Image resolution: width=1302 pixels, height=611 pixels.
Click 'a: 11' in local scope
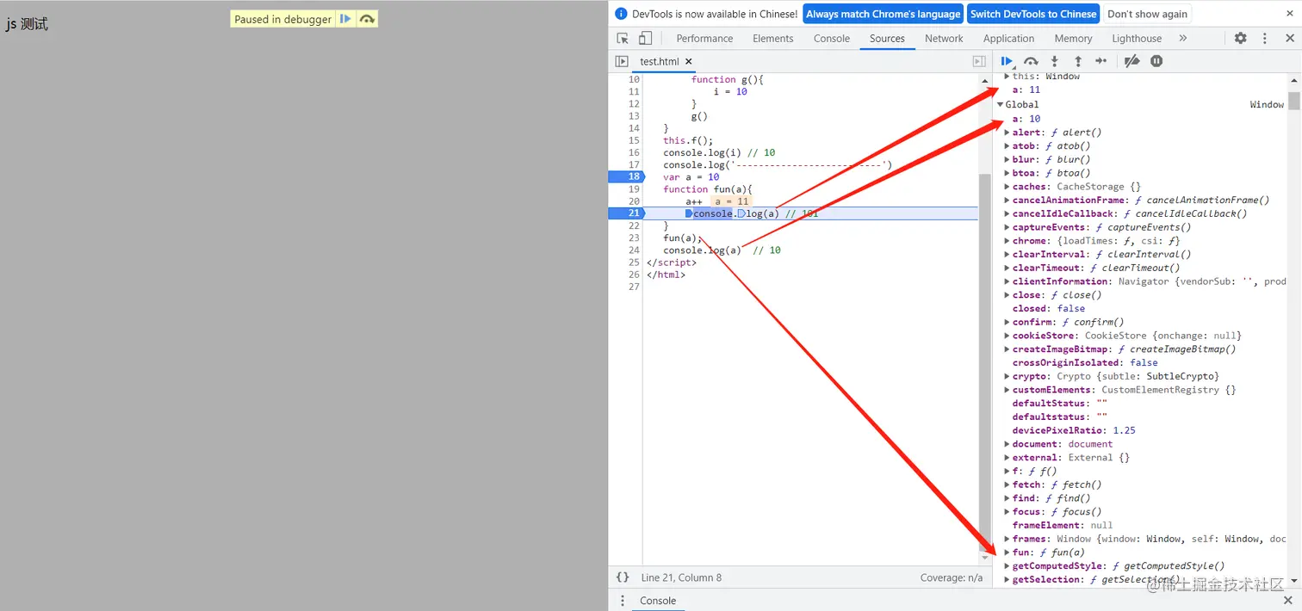click(x=1026, y=89)
